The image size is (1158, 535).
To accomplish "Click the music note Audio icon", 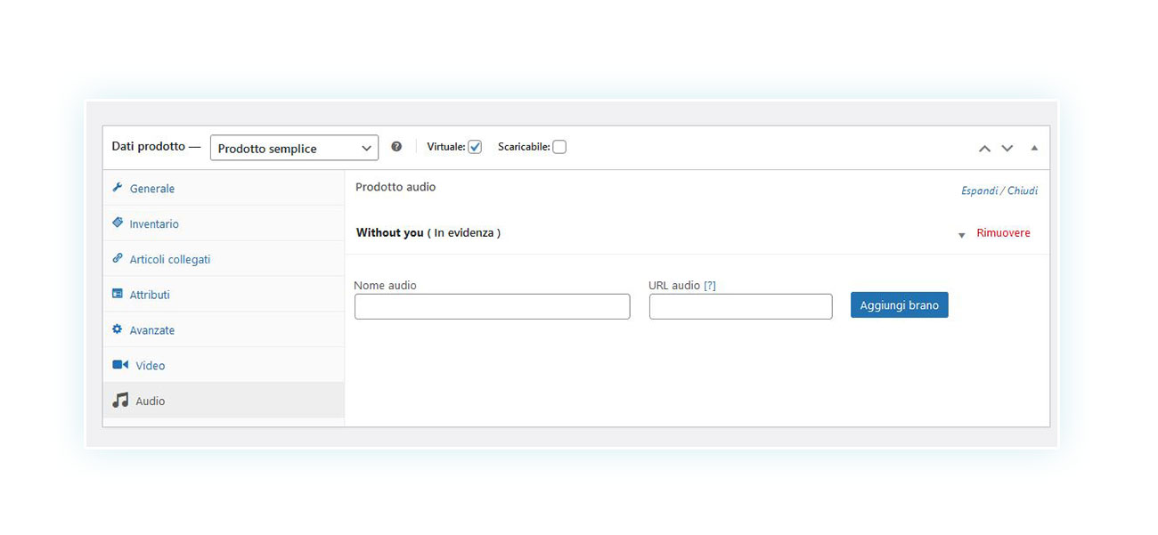I will point(120,401).
